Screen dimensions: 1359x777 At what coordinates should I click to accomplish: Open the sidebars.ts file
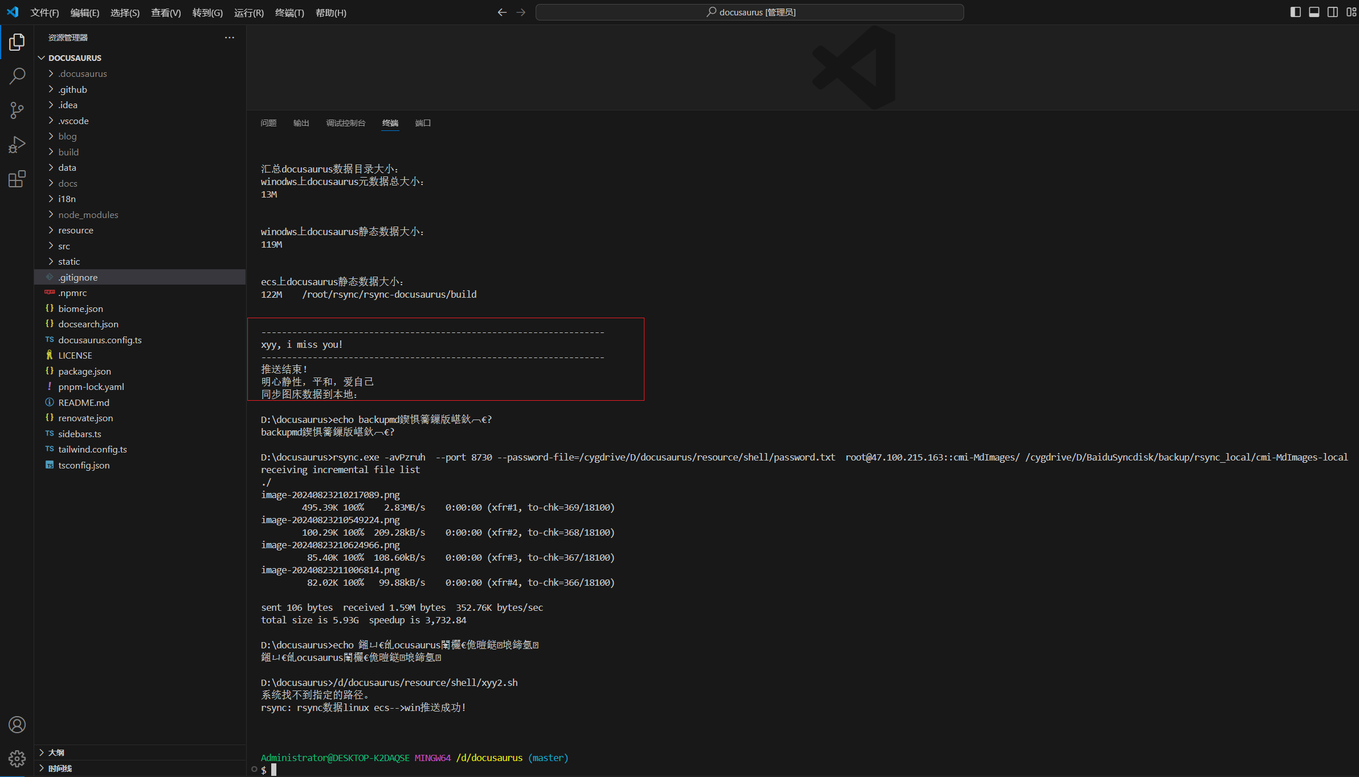click(x=140, y=434)
